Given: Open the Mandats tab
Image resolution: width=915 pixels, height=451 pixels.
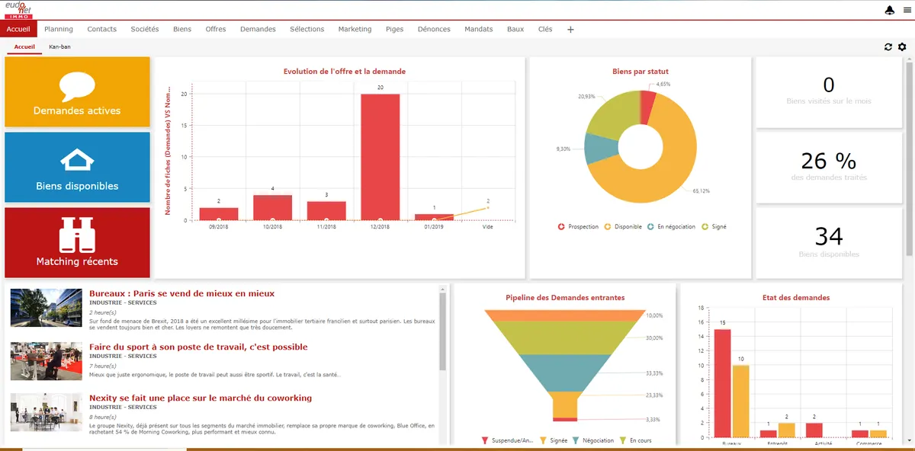Looking at the screenshot, I should pos(479,29).
